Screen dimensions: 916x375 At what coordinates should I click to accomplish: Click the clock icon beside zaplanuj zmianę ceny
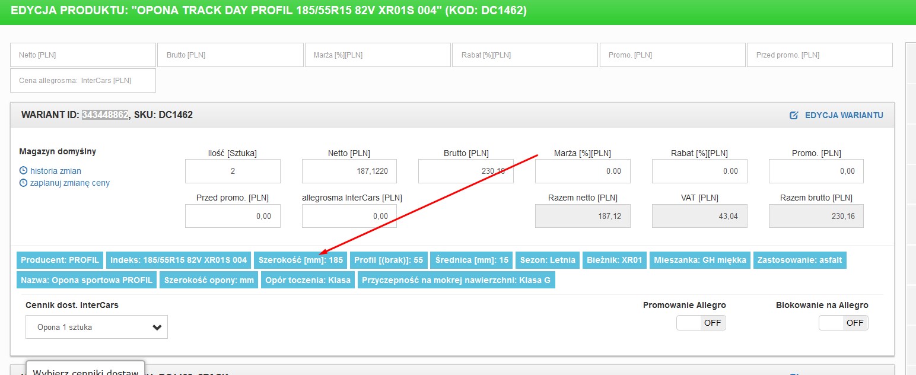click(24, 183)
